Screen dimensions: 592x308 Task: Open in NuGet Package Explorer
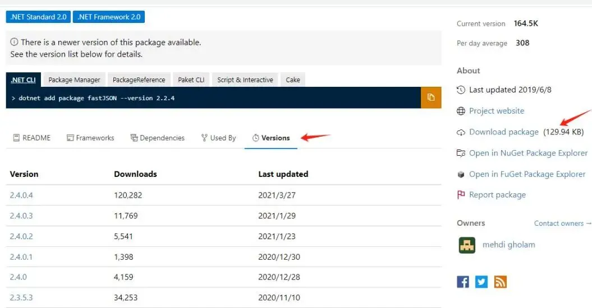(x=528, y=153)
